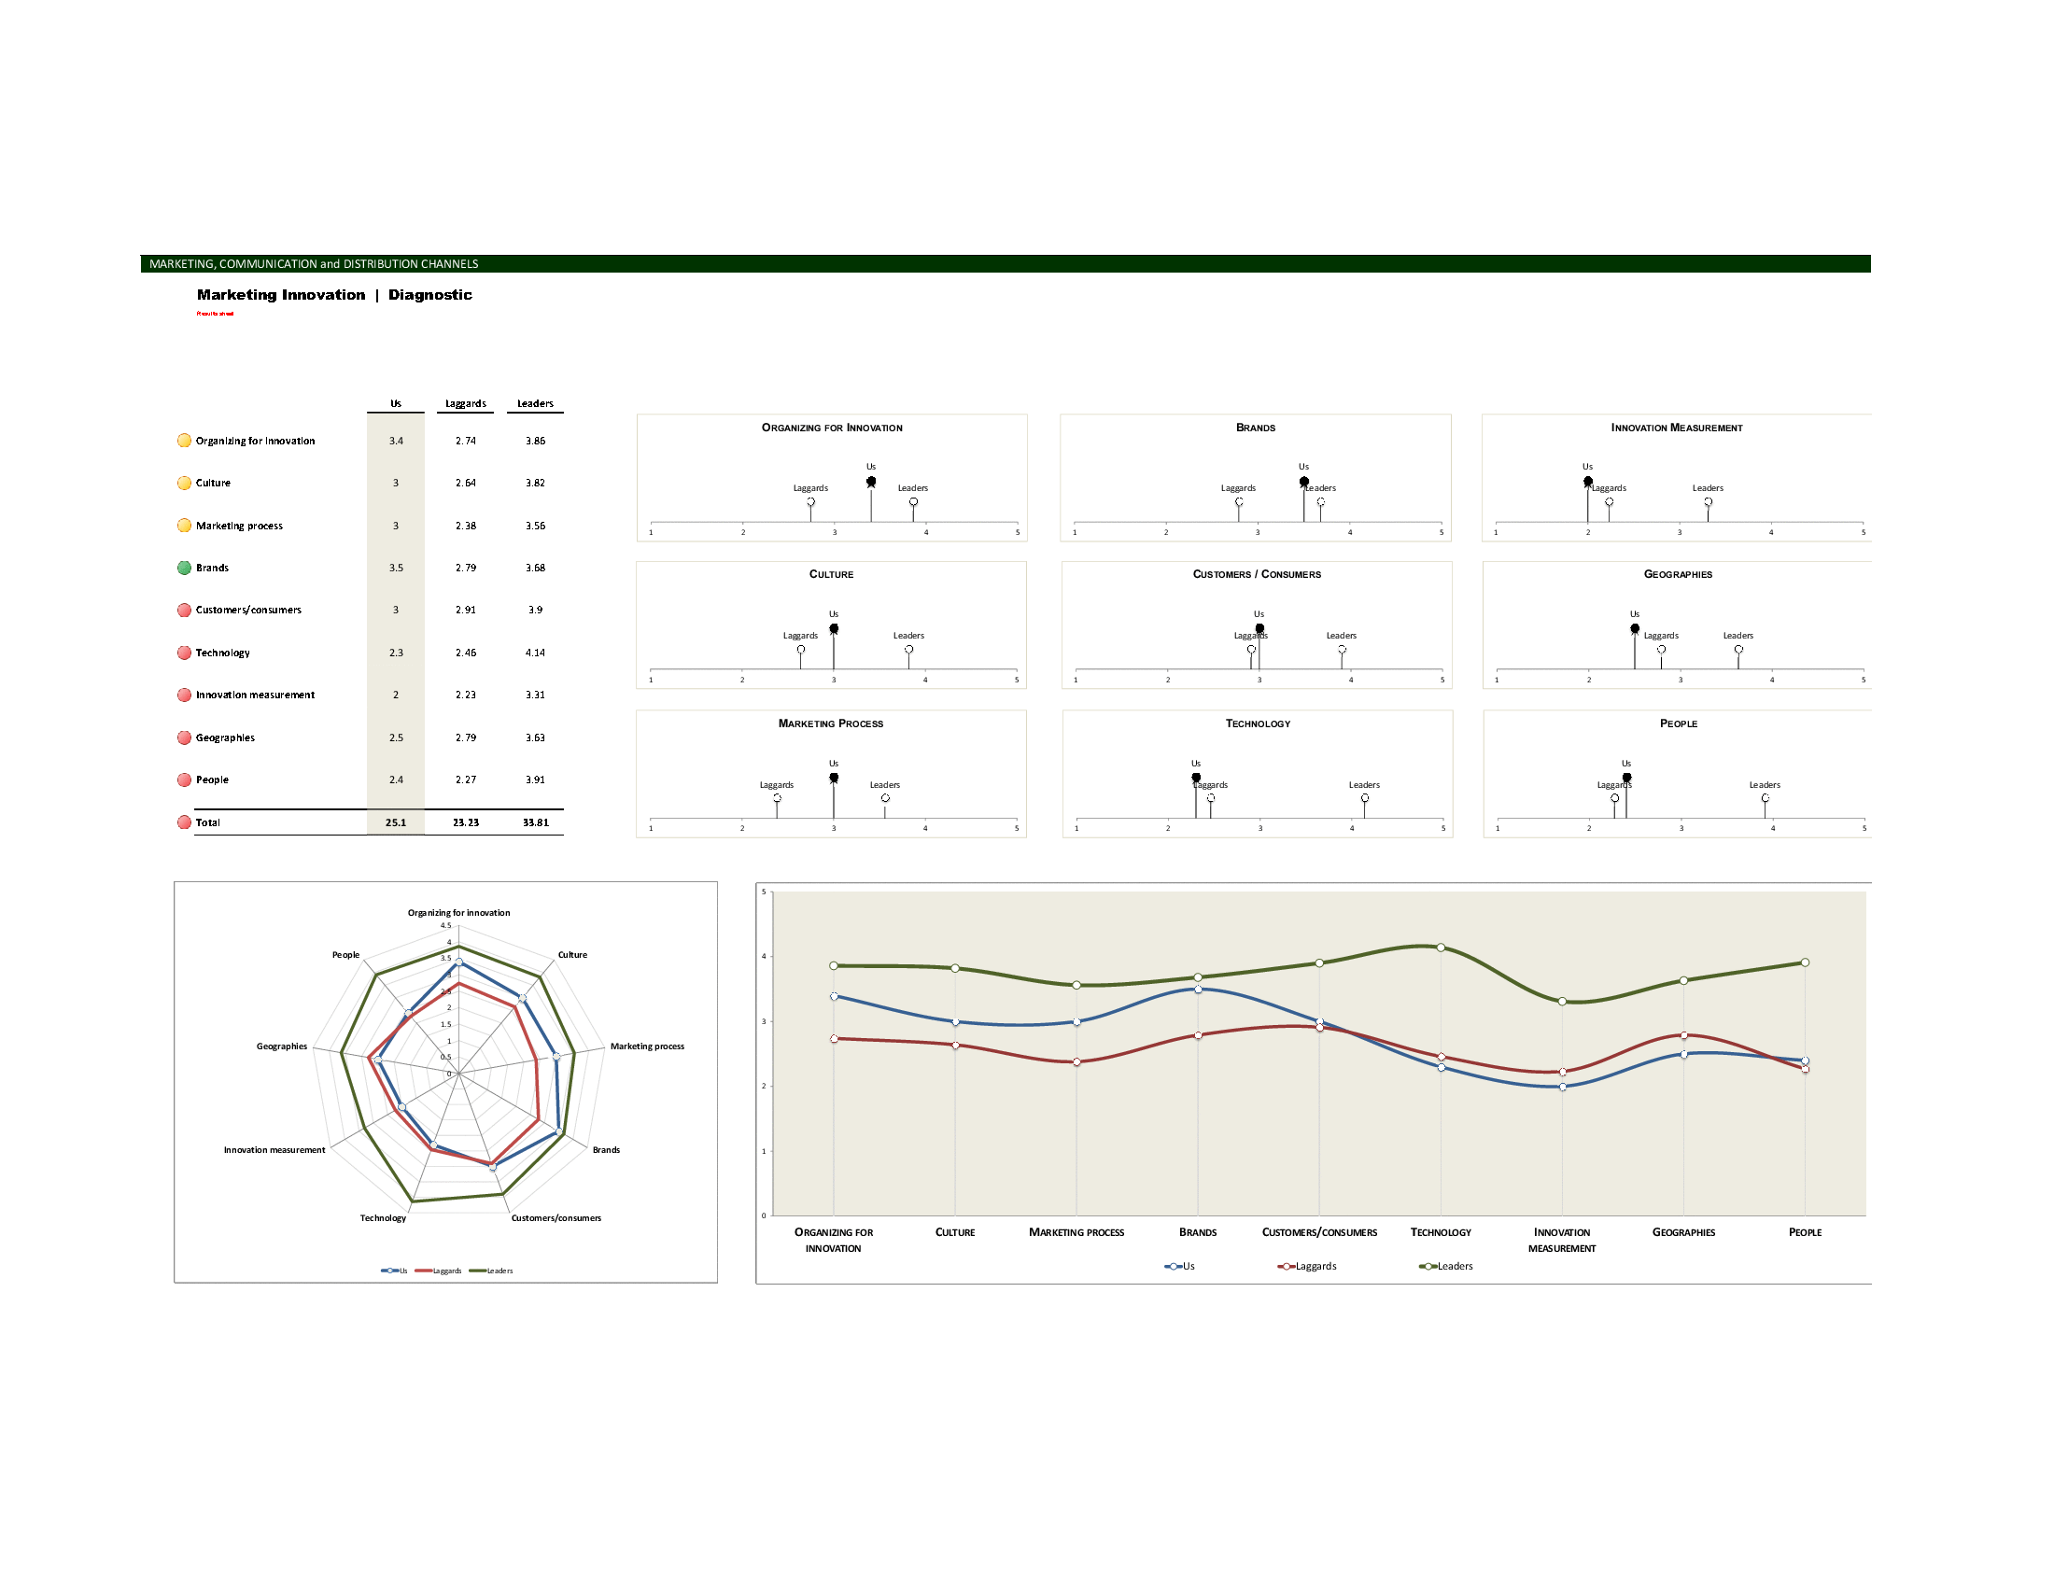
Task: Select the Leaders total 33.81 cell
Action: click(x=536, y=822)
